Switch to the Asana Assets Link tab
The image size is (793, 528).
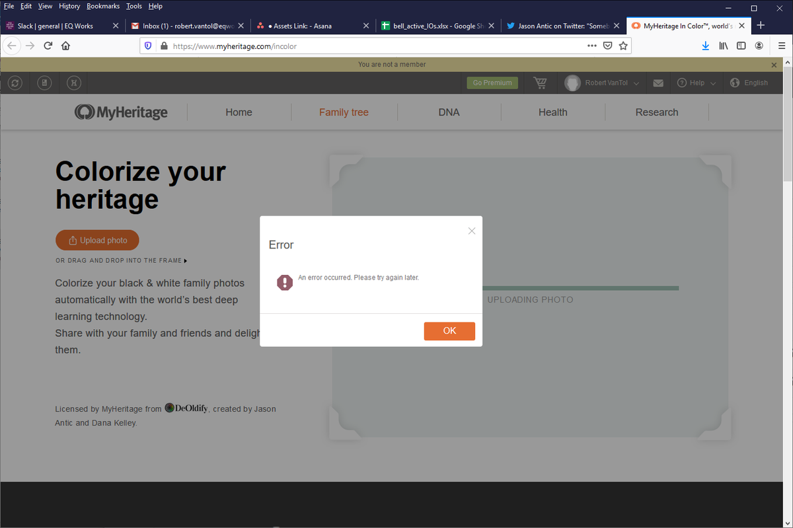313,26
